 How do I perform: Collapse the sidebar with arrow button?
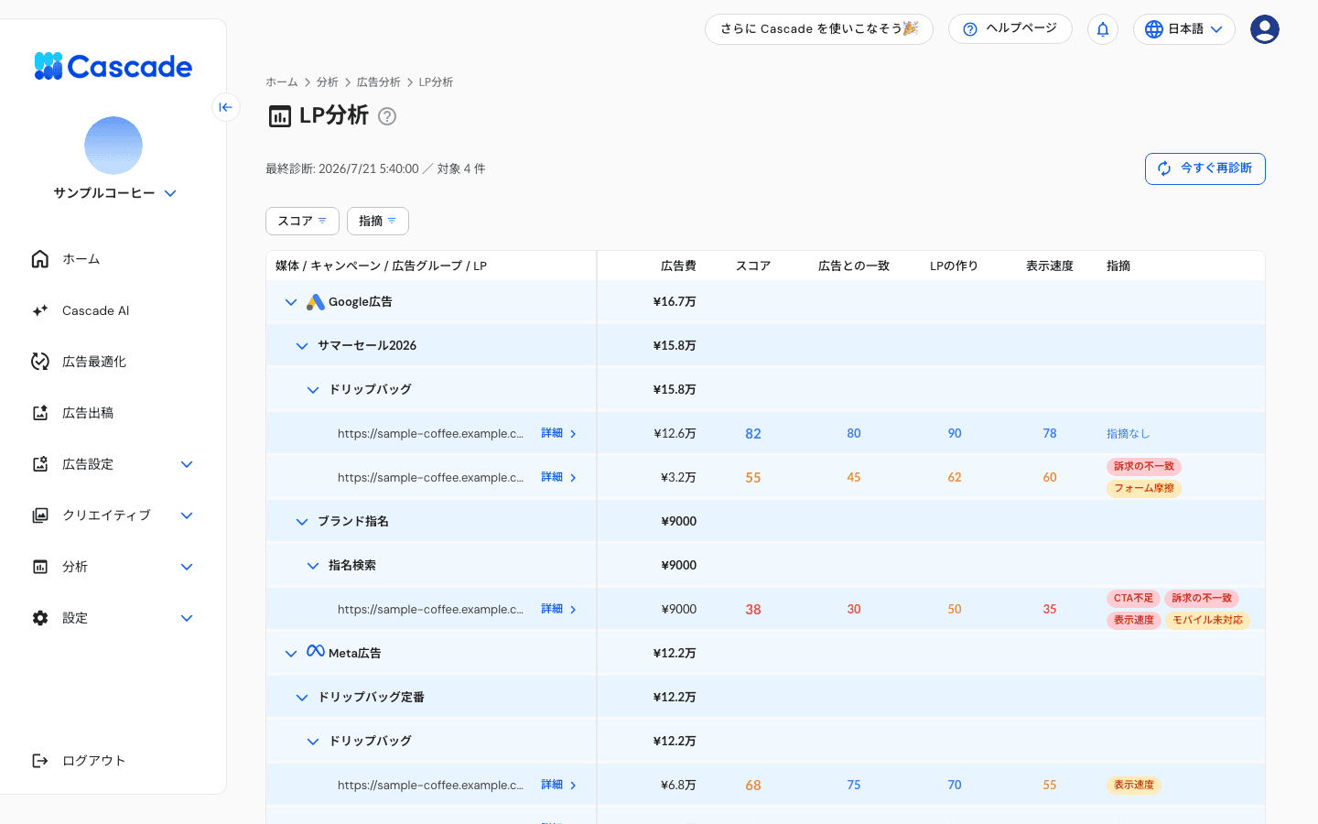click(226, 107)
